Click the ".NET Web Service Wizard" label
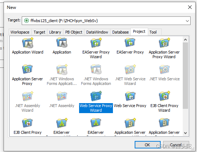This screenshot has height=152, width=197. (130, 81)
